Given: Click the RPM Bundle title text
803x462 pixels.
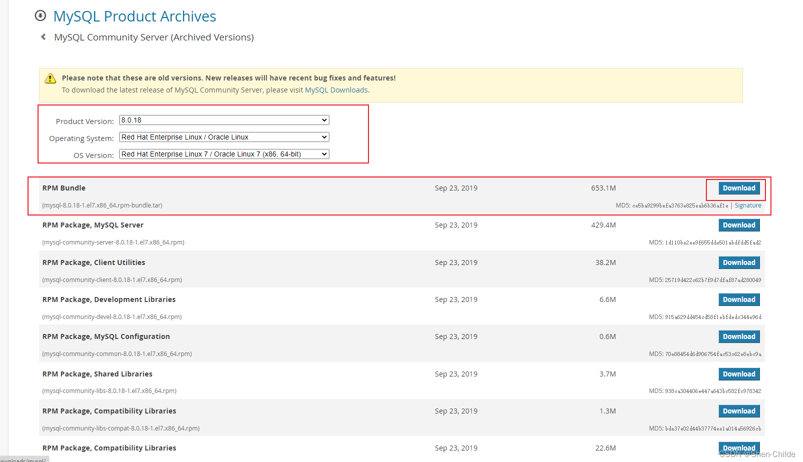Looking at the screenshot, I should (x=64, y=188).
